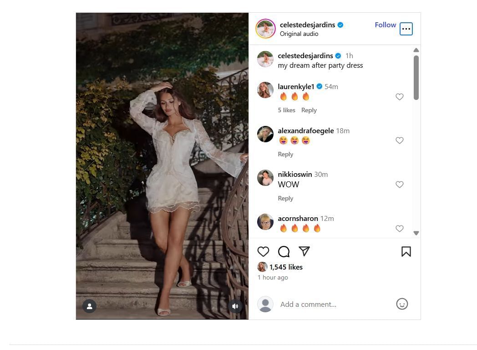Click the Add a comment field
The width and height of the screenshot is (477, 350).
(x=332, y=304)
